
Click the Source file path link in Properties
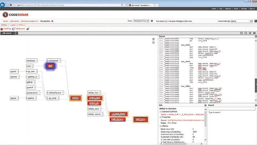coord(186,120)
